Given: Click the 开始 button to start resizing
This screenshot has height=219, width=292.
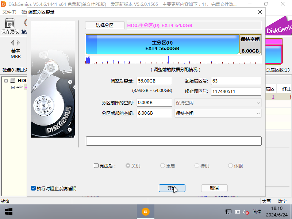Looking at the screenshot, I should (172, 188).
